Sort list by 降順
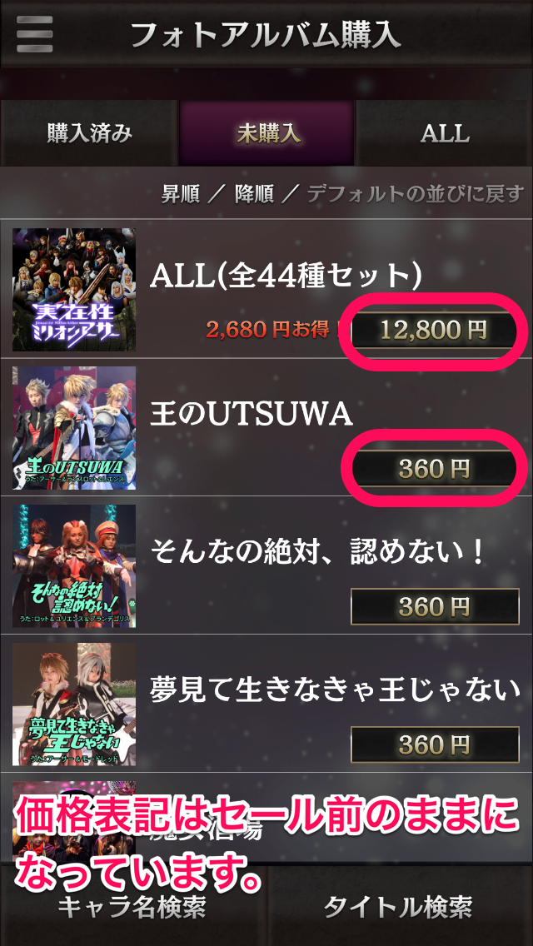 coord(254,195)
